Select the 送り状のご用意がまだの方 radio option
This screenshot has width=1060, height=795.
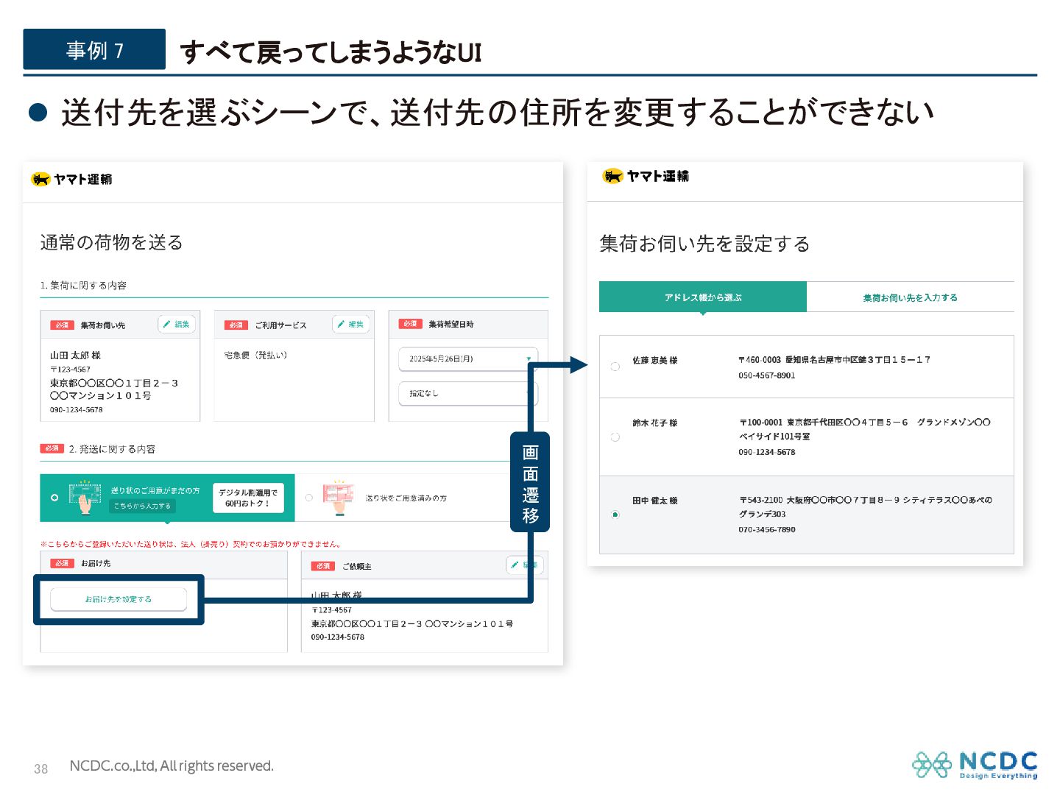point(54,498)
